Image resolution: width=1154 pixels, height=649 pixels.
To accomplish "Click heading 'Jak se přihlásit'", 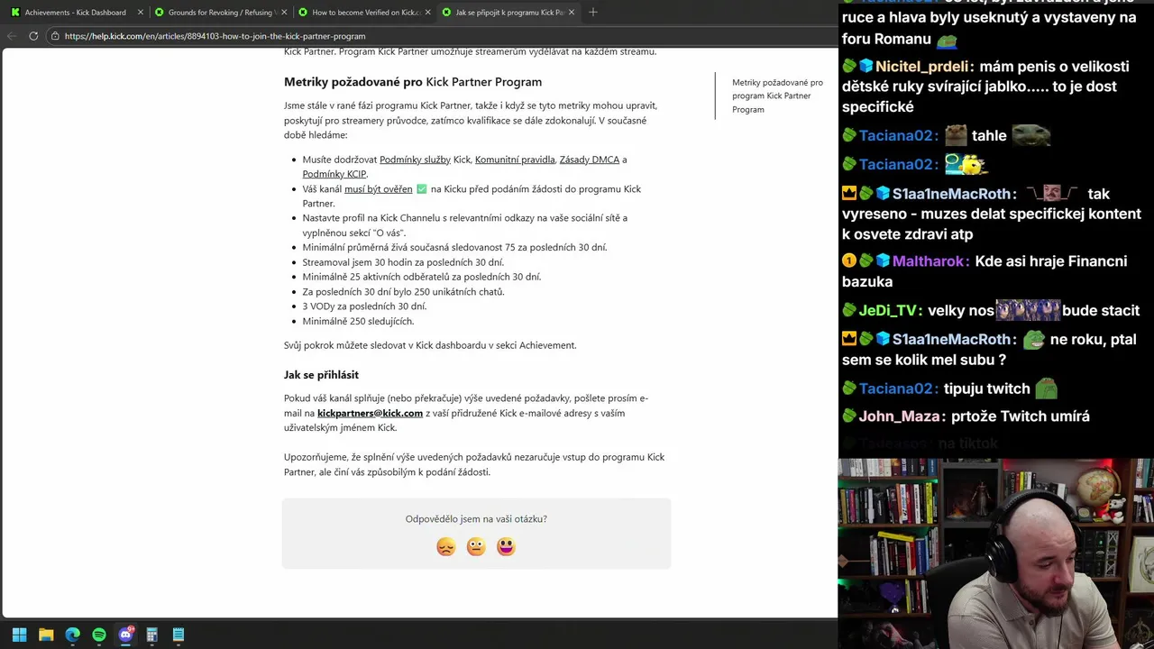I will coord(321,375).
